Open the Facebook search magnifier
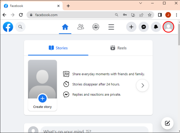 tap(20, 27)
